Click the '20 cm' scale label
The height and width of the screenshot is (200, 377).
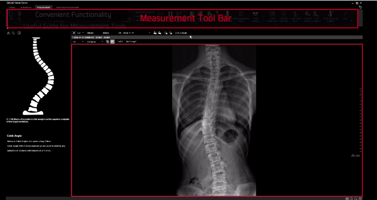[355, 156]
